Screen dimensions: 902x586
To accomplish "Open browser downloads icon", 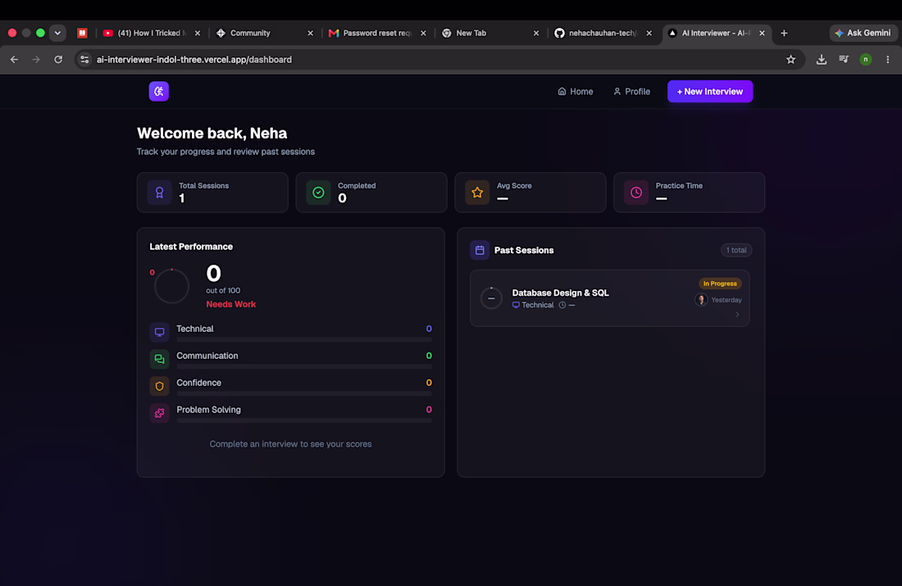I will 822,59.
